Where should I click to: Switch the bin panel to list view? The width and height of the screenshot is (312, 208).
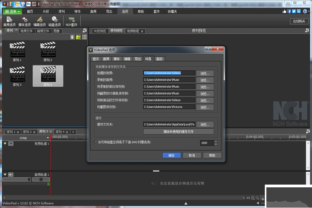(x=84, y=37)
